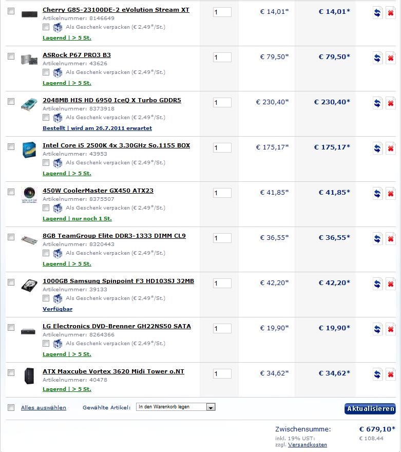Tick gift wrap checkbox for Cherry keyboard
The height and width of the screenshot is (452, 401).
[x=46, y=27]
